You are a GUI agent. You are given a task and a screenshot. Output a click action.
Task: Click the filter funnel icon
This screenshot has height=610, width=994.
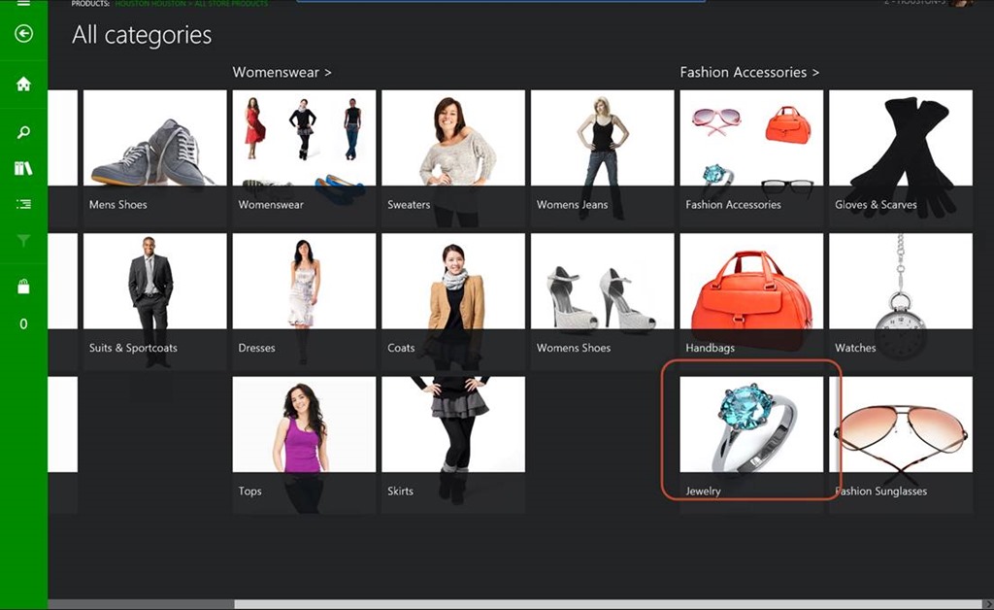pyautogui.click(x=23, y=241)
